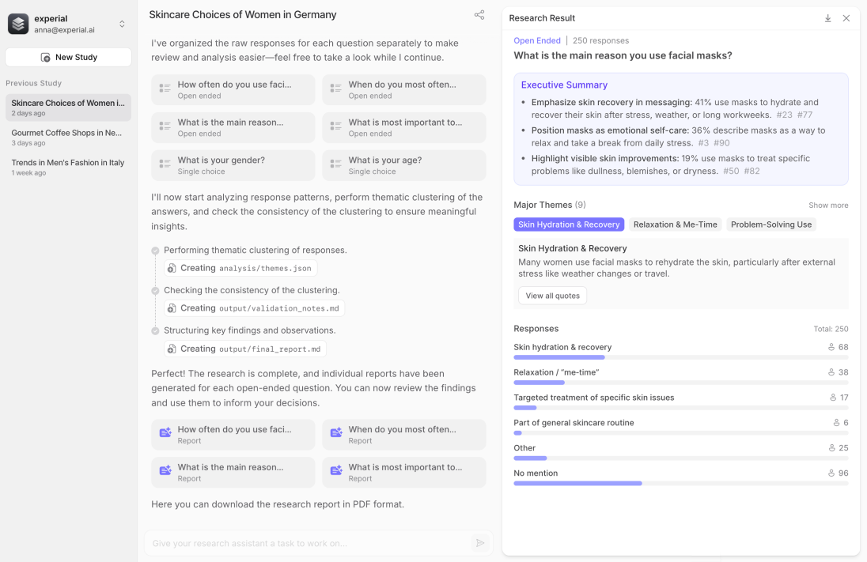Open 'What is the main reason...' open ended card
The image size is (867, 562).
click(233, 127)
